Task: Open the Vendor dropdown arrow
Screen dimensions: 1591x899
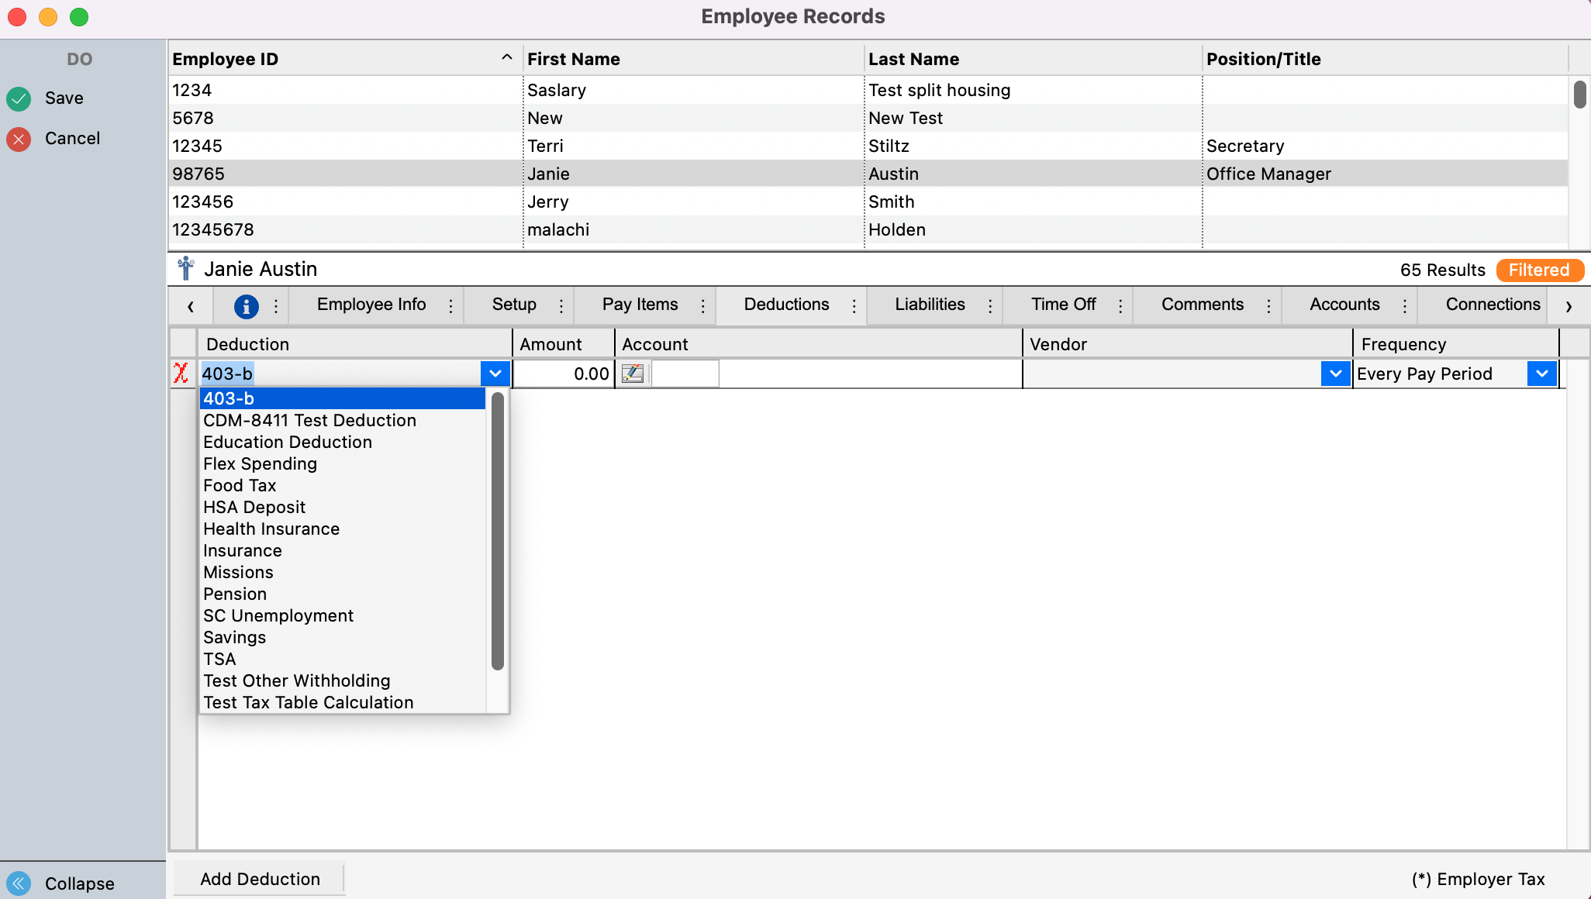Action: click(x=1335, y=374)
